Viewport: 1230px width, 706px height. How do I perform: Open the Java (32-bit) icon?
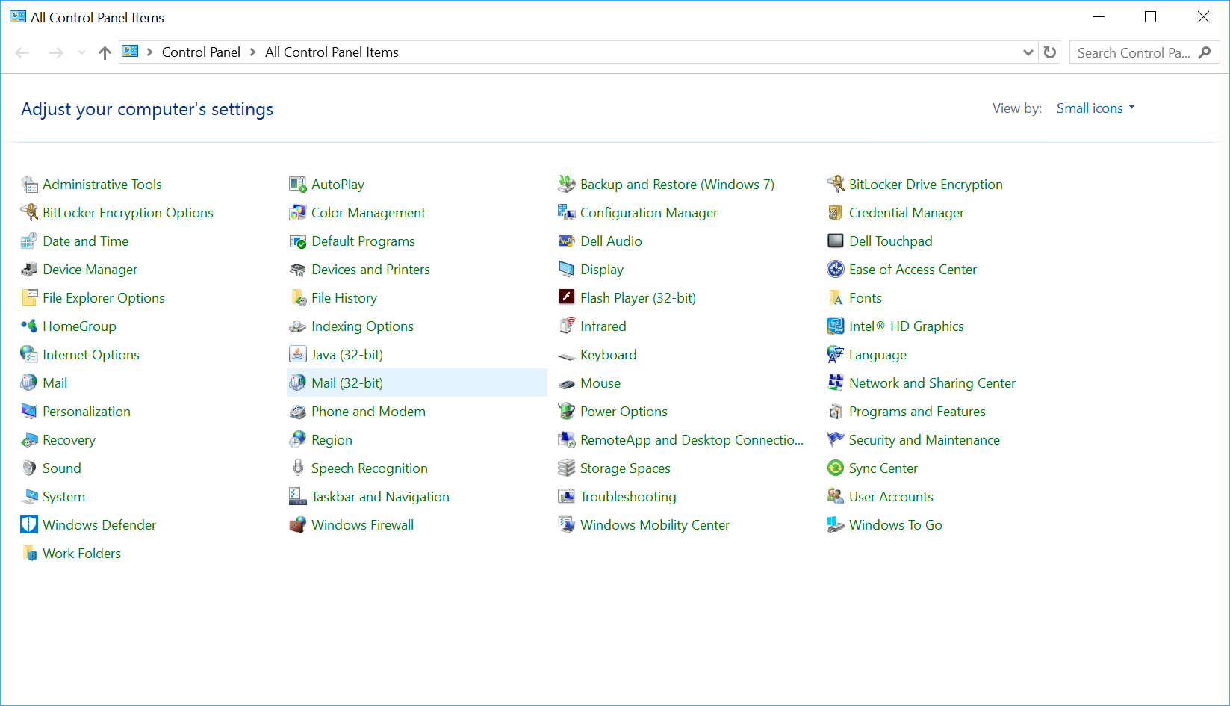(x=298, y=355)
